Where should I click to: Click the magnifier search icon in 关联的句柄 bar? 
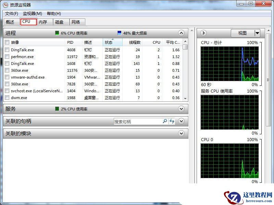(x=165, y=121)
